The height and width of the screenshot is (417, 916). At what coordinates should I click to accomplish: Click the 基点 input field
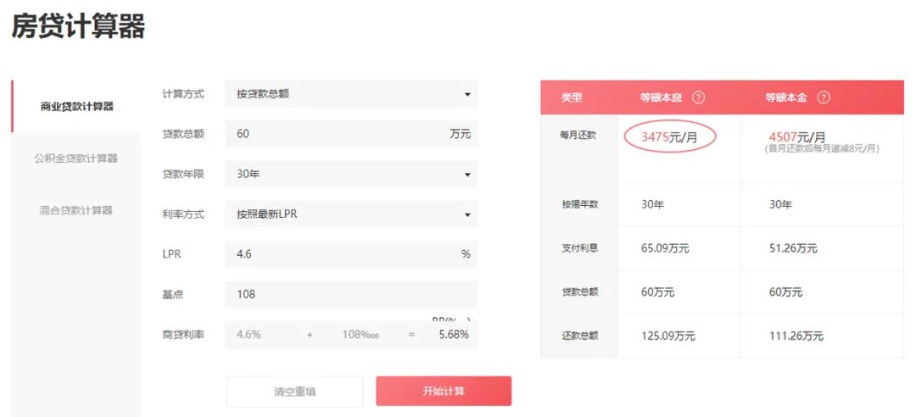[x=351, y=295]
